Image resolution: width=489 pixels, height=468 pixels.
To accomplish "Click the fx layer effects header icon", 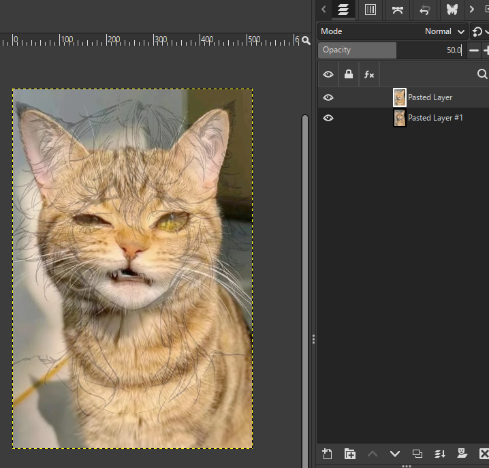I will tap(369, 74).
